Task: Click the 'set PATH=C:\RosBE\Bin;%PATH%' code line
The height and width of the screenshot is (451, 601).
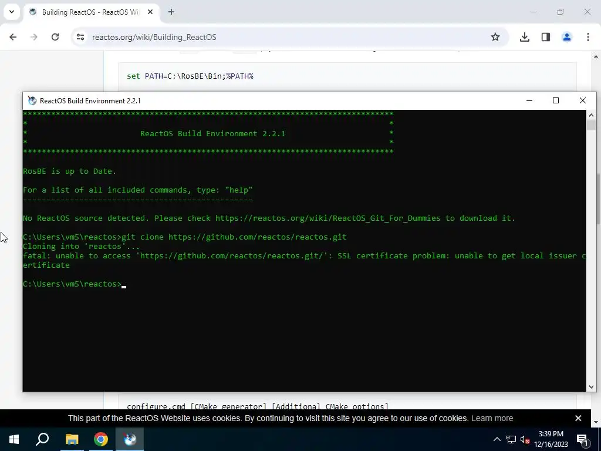Action: tap(190, 76)
